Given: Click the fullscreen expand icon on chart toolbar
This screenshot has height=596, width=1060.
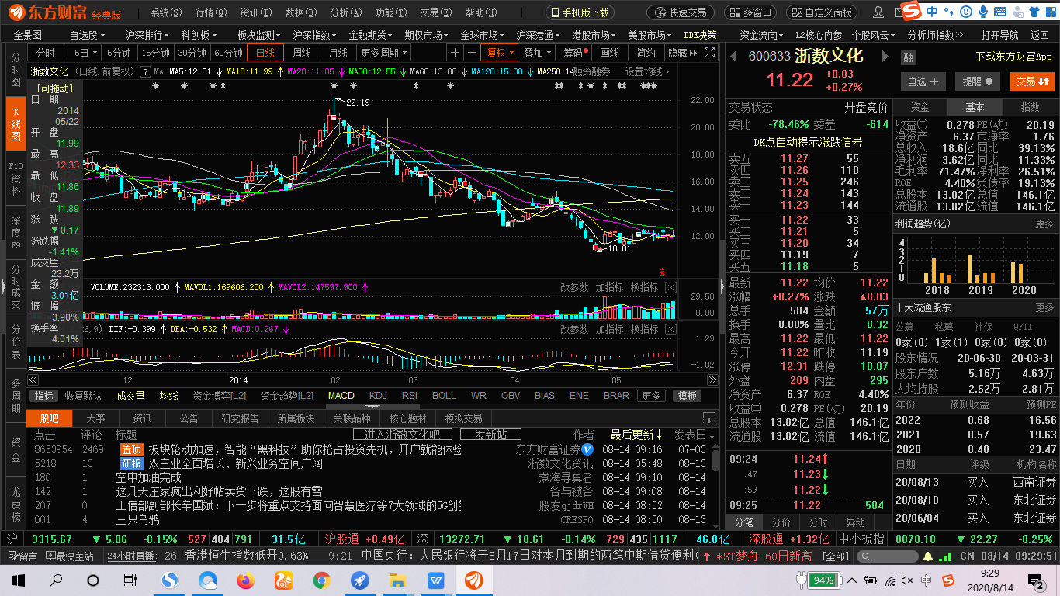Looking at the screenshot, I should point(709,53).
